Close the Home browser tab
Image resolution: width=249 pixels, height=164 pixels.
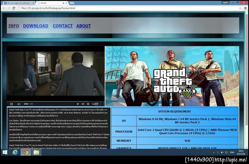(x=66, y=3)
